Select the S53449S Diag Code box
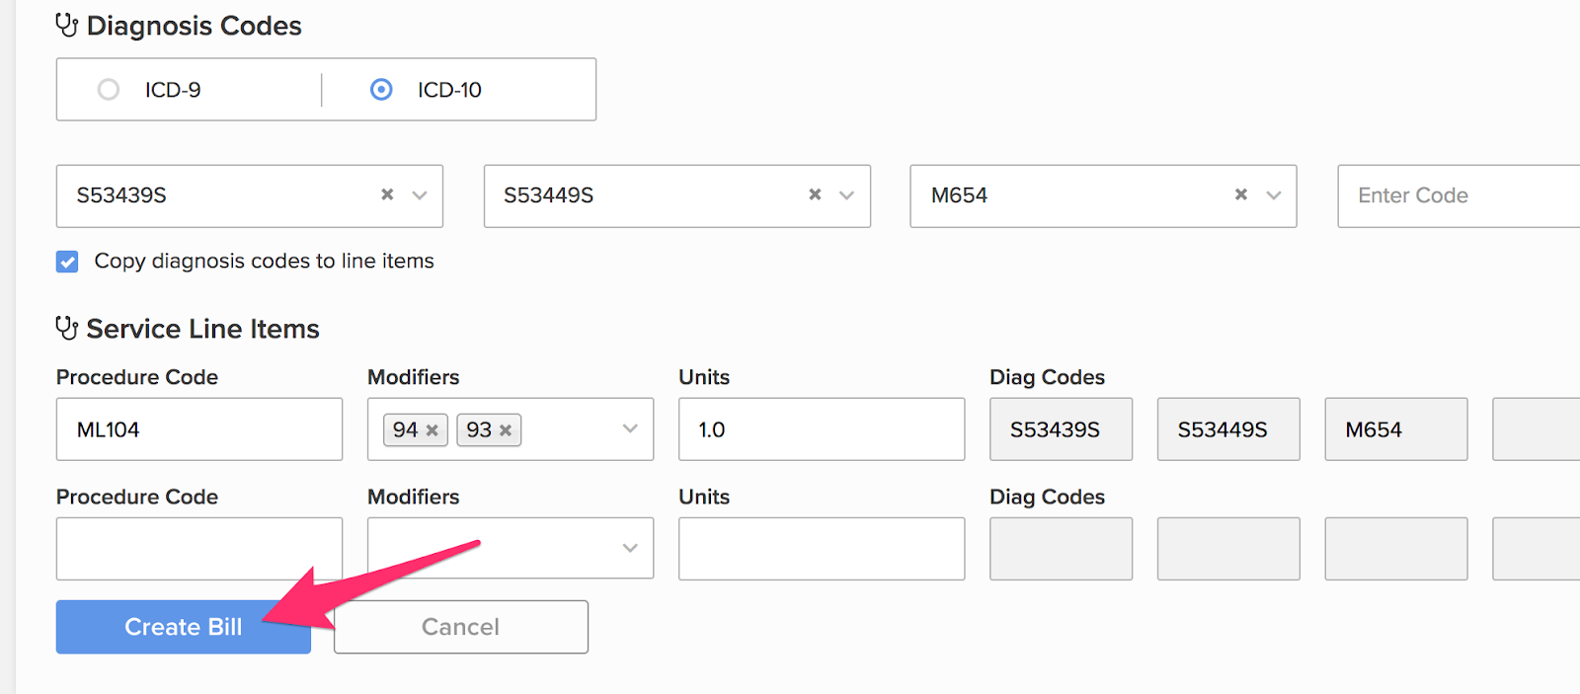This screenshot has width=1580, height=694. pos(1227,429)
